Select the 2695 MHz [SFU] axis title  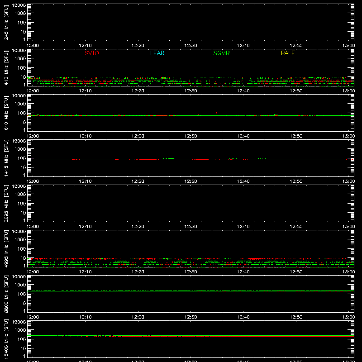(6, 203)
